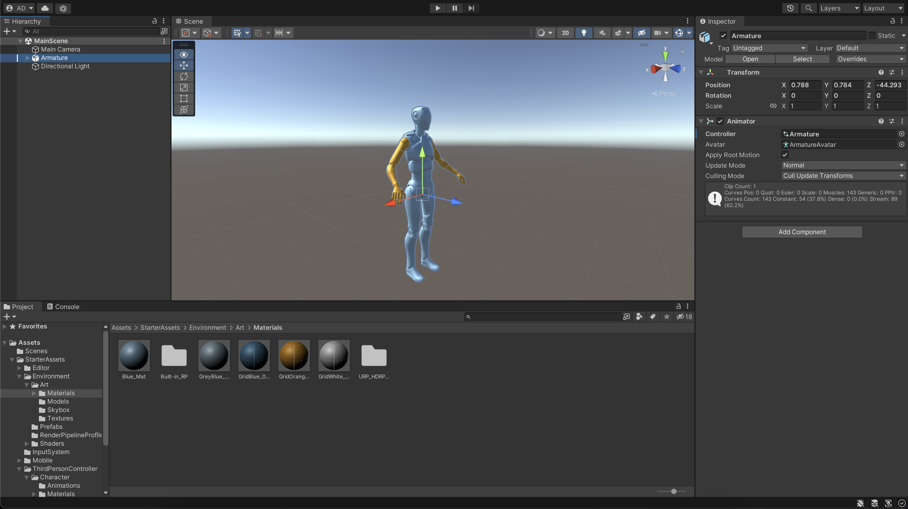The height and width of the screenshot is (509, 908).
Task: Select the Move tool
Action: point(184,65)
